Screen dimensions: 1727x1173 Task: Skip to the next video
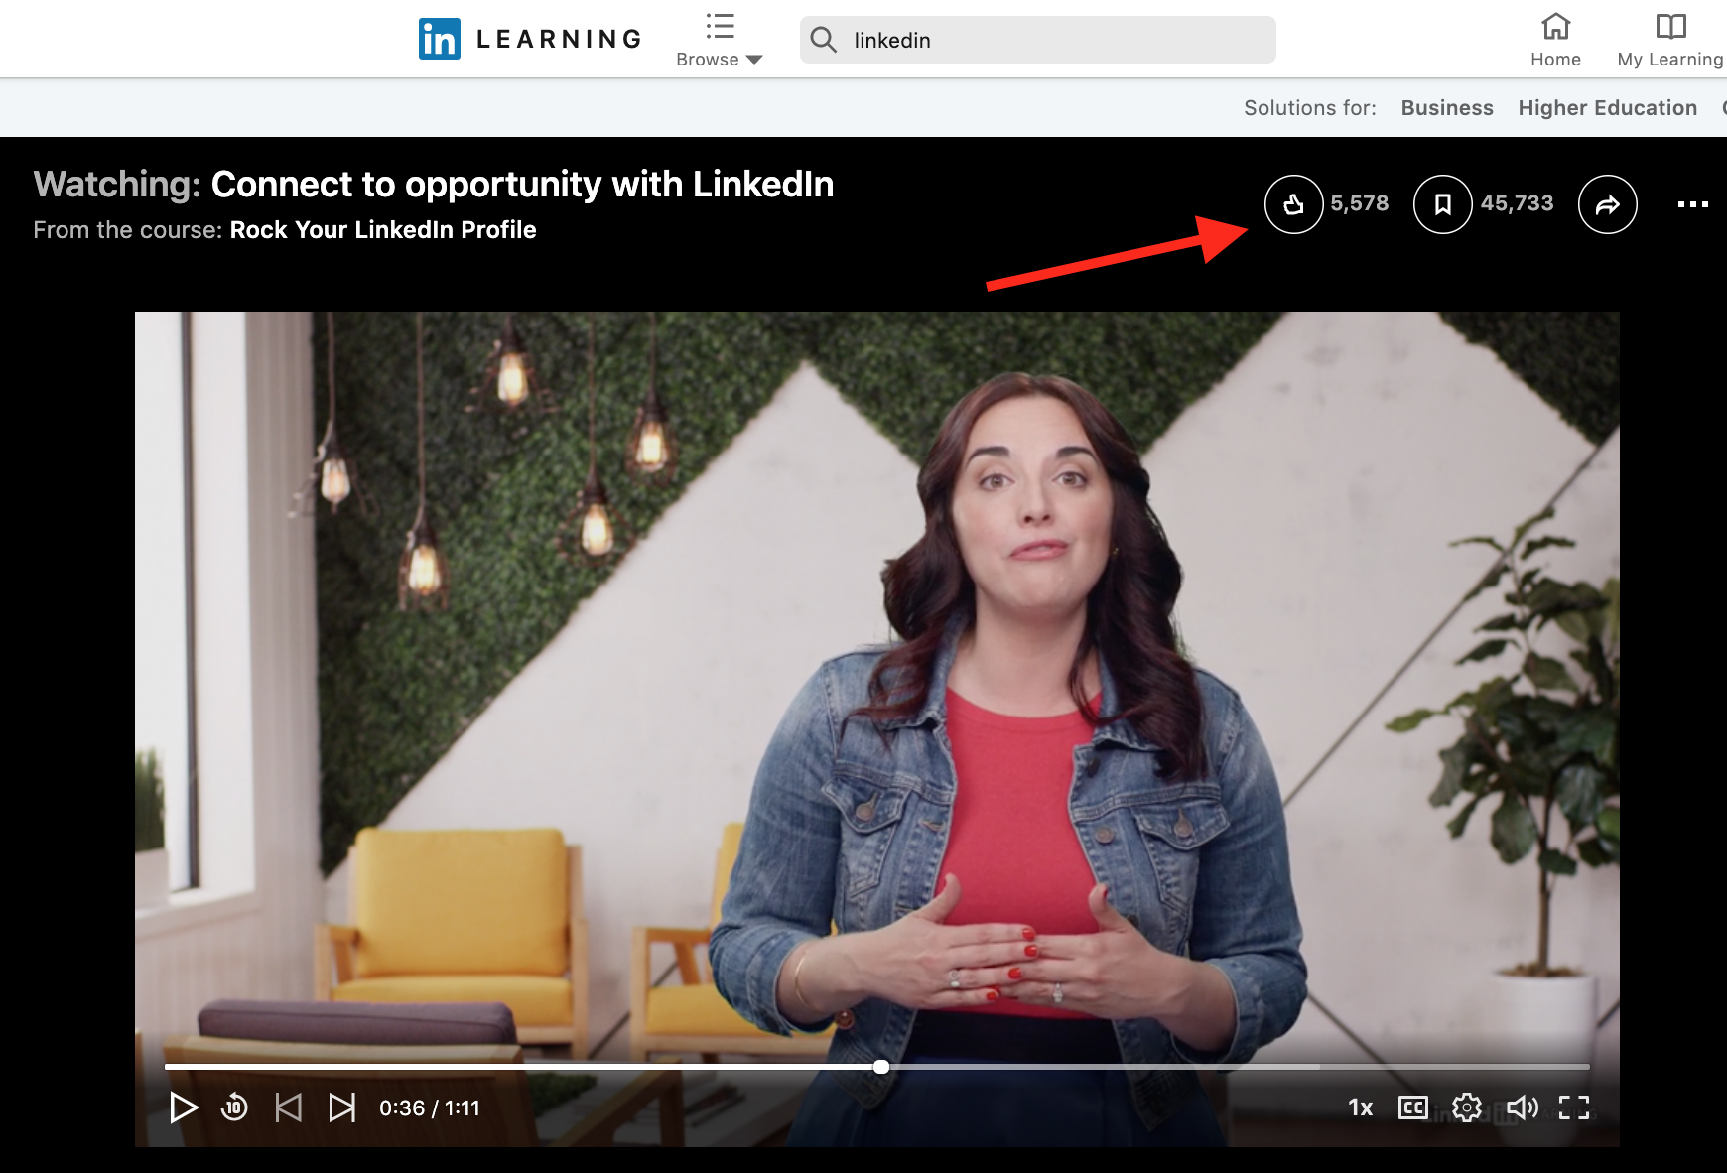341,1108
